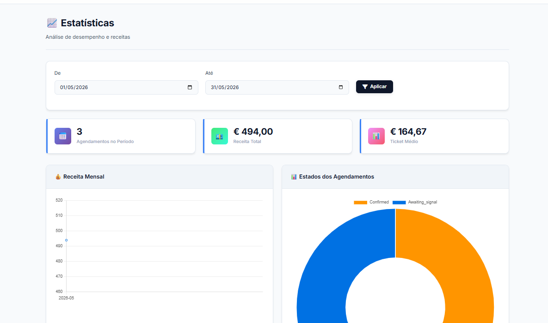Open calendar picker in Até date field

pos(341,88)
